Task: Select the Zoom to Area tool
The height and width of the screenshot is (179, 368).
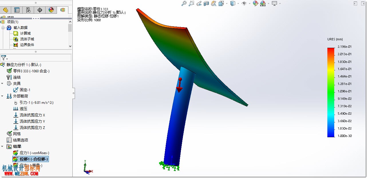Action: (191, 3)
